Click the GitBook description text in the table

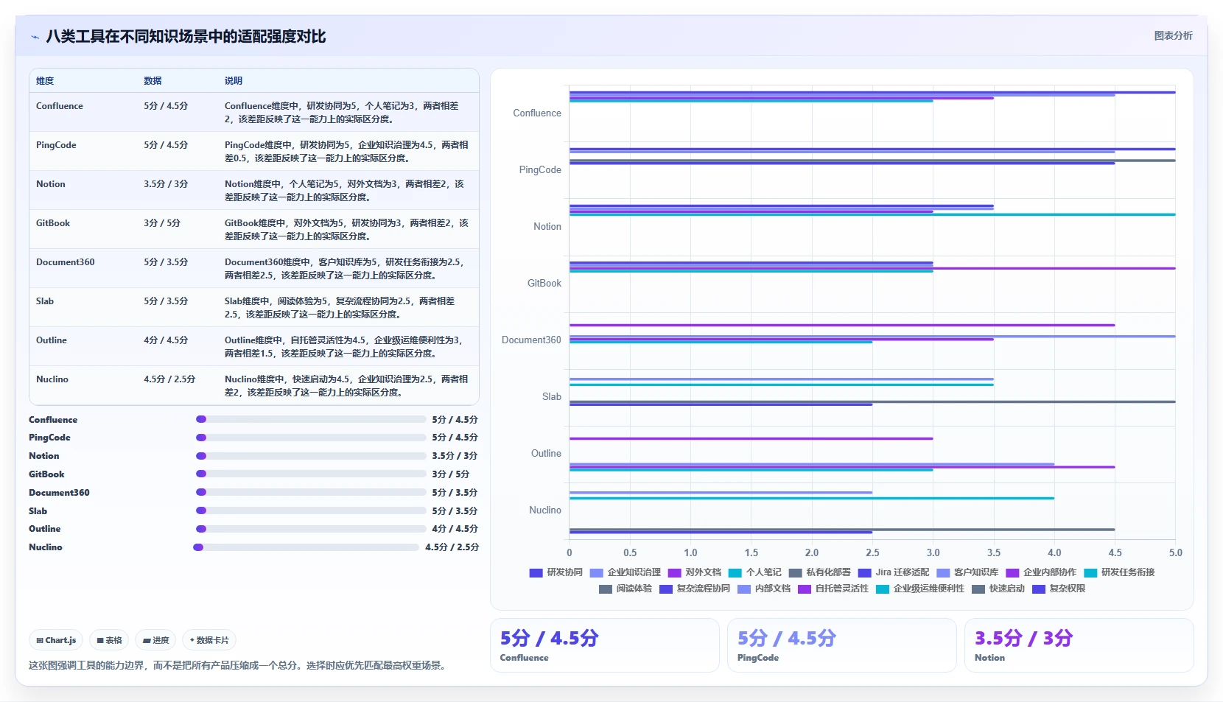[x=346, y=230]
